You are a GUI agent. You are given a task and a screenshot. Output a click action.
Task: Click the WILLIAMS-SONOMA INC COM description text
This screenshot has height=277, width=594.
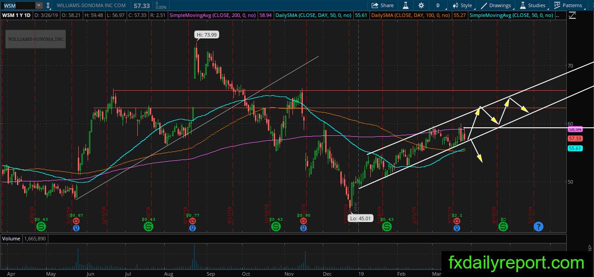(91, 5)
